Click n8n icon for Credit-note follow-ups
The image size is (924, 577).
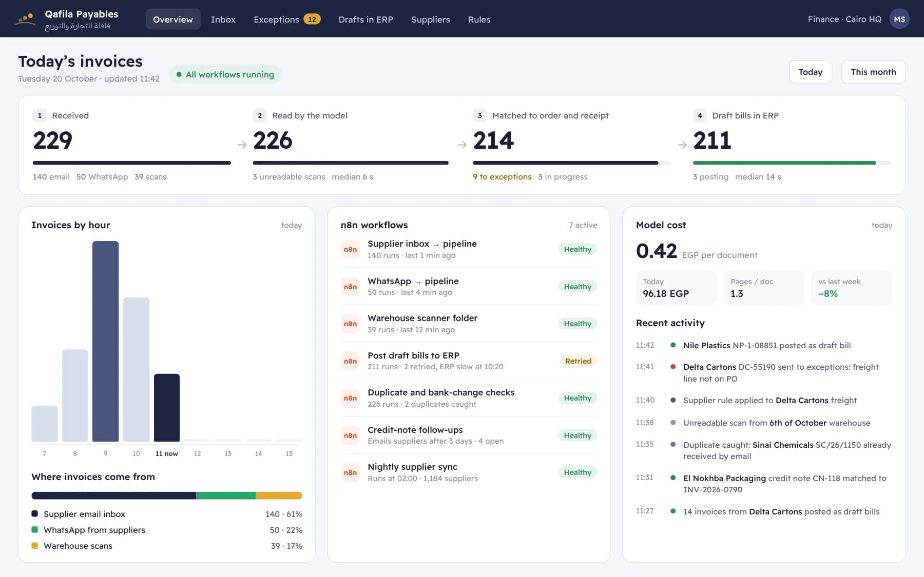351,435
